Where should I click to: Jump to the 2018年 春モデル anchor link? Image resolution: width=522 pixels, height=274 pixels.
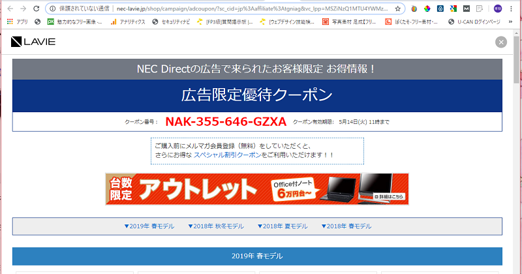(346, 226)
